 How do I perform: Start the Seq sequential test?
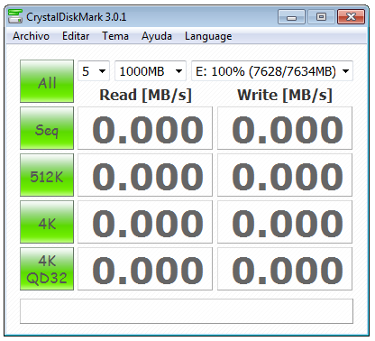point(47,128)
